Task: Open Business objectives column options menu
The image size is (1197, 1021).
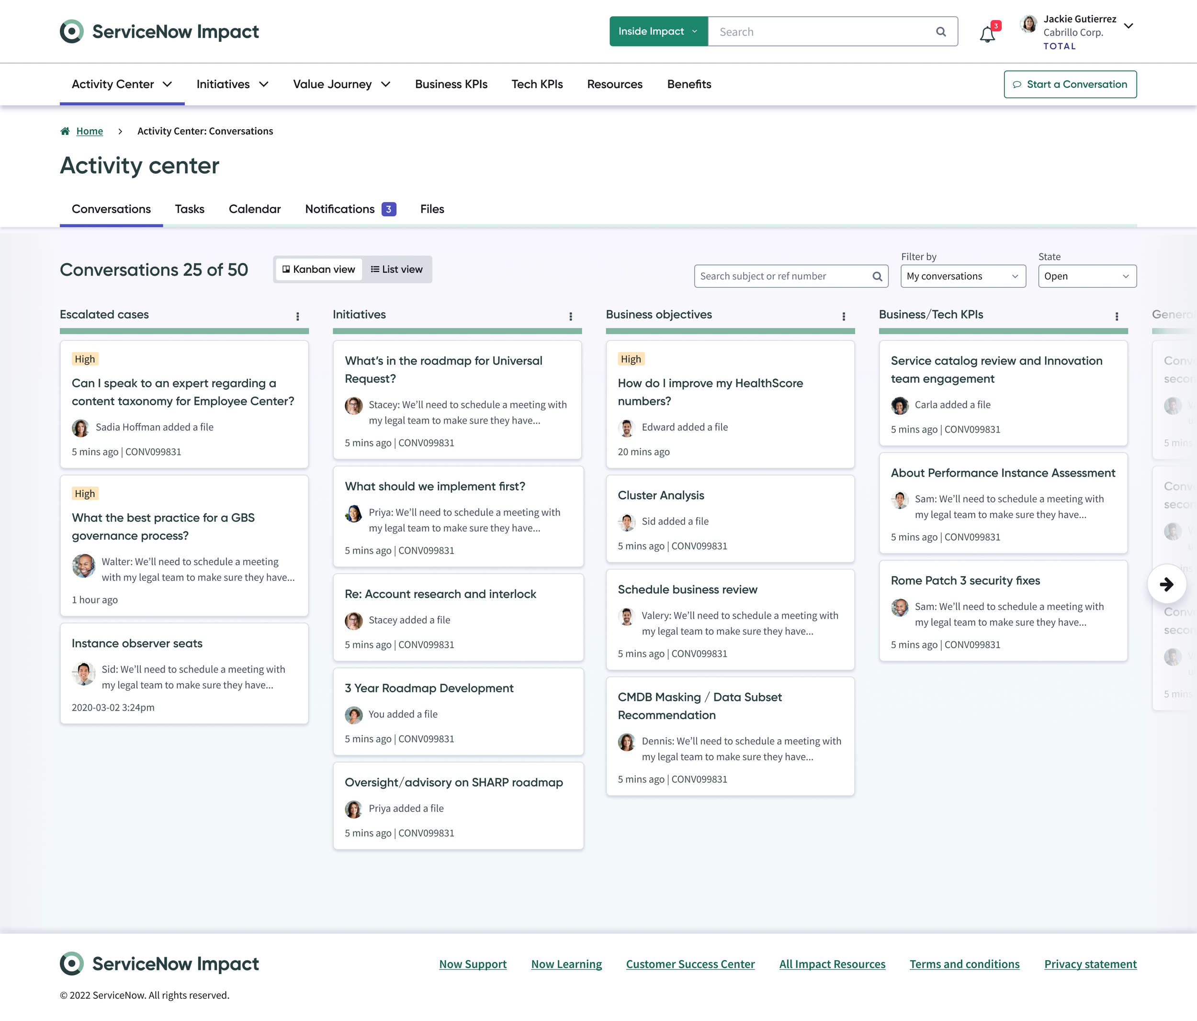Action: tap(844, 316)
